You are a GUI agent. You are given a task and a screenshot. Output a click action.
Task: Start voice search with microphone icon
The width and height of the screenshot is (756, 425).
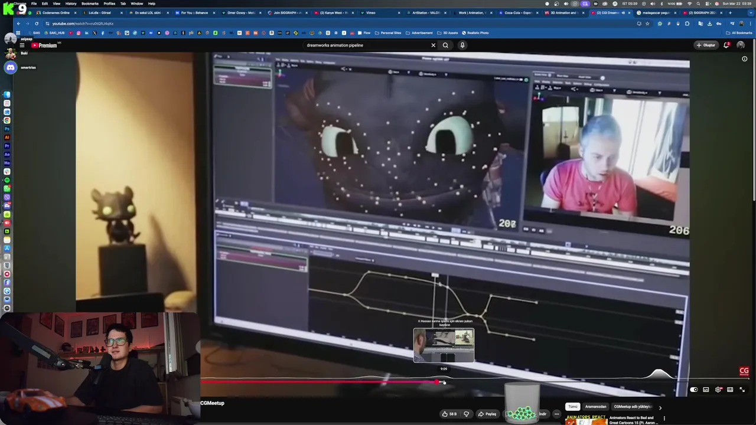click(462, 45)
